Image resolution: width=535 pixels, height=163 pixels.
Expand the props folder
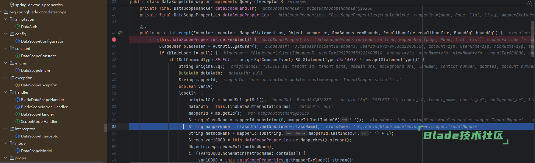click(5, 158)
